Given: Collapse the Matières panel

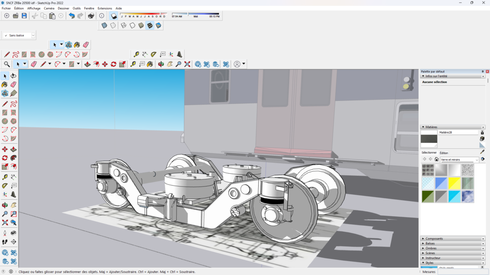Looking at the screenshot, I should [423, 127].
